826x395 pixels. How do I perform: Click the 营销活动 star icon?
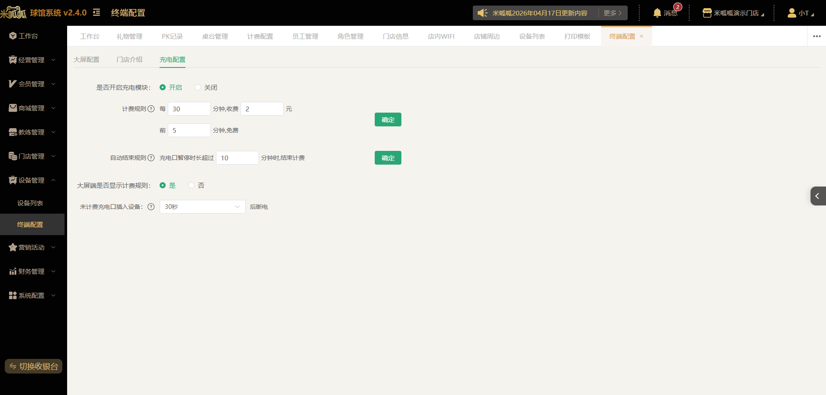(13, 247)
